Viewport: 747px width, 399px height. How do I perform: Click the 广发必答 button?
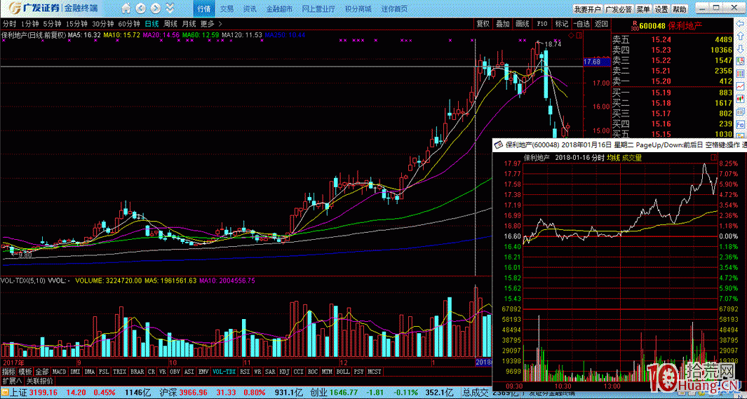point(619,9)
